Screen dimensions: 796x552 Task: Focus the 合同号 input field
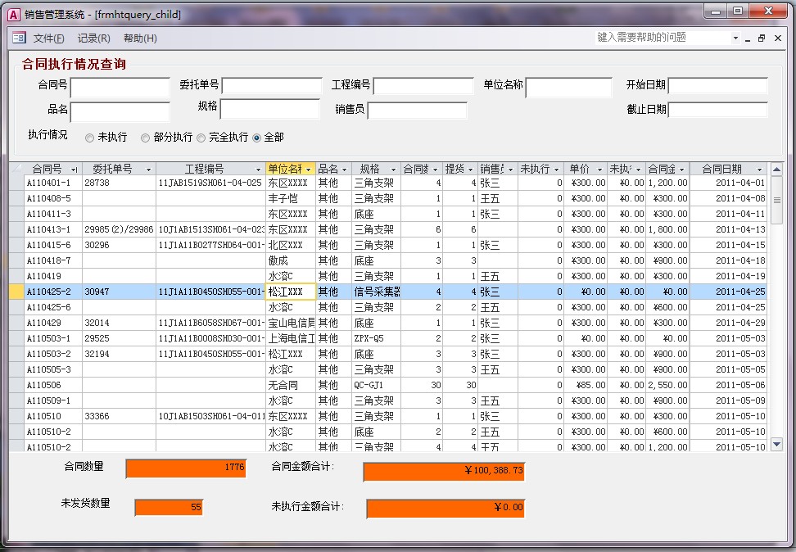pos(120,88)
